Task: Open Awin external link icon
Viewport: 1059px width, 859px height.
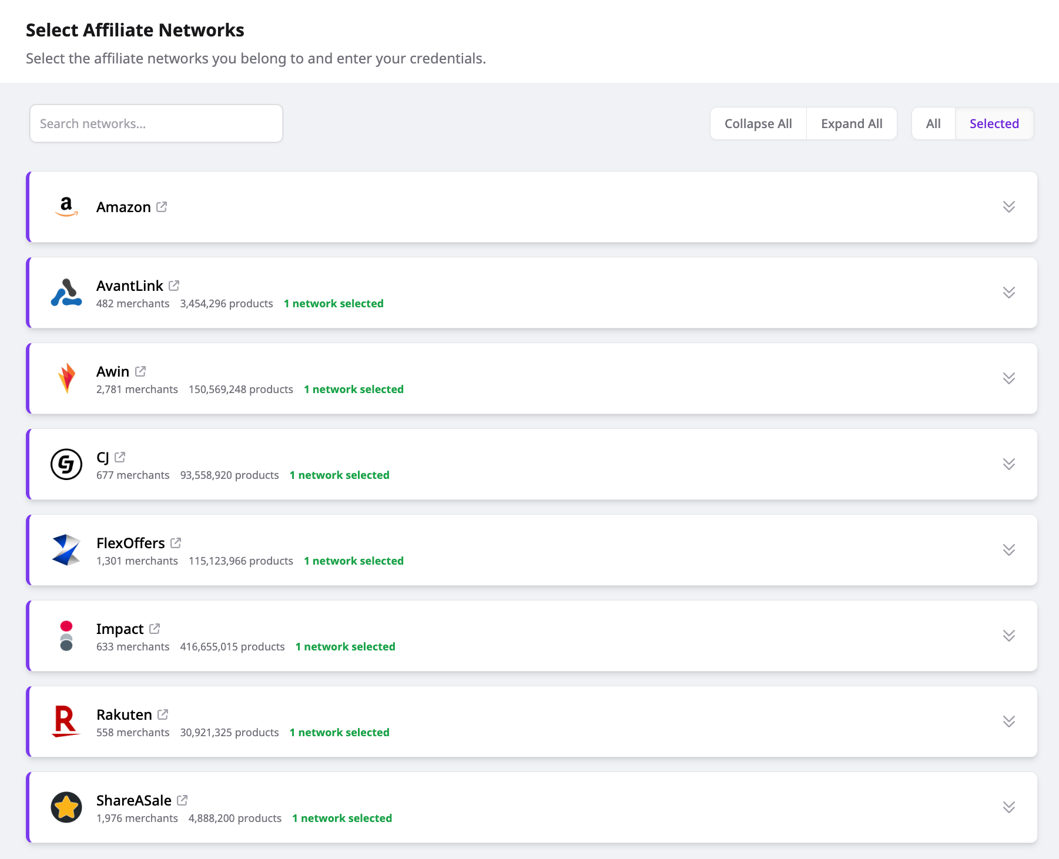Action: coord(140,371)
